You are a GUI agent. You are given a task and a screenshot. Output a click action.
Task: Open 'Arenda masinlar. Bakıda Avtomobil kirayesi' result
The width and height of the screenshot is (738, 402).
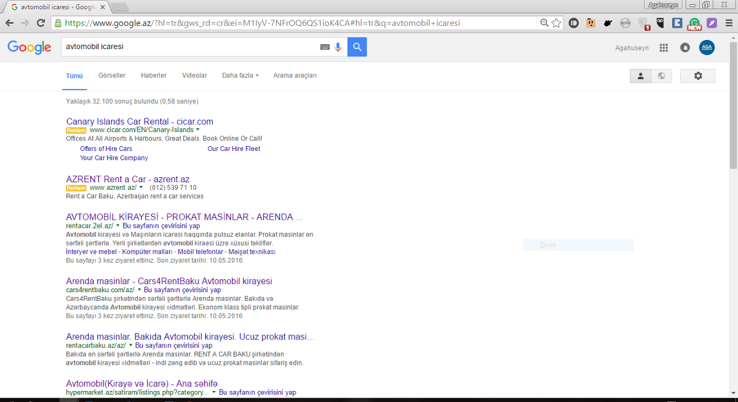click(191, 337)
